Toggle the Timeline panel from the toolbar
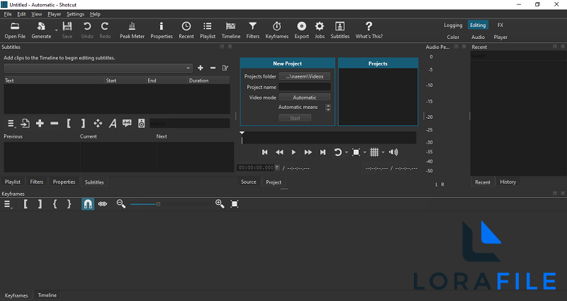Image resolution: width=567 pixels, height=301 pixels. [x=231, y=30]
